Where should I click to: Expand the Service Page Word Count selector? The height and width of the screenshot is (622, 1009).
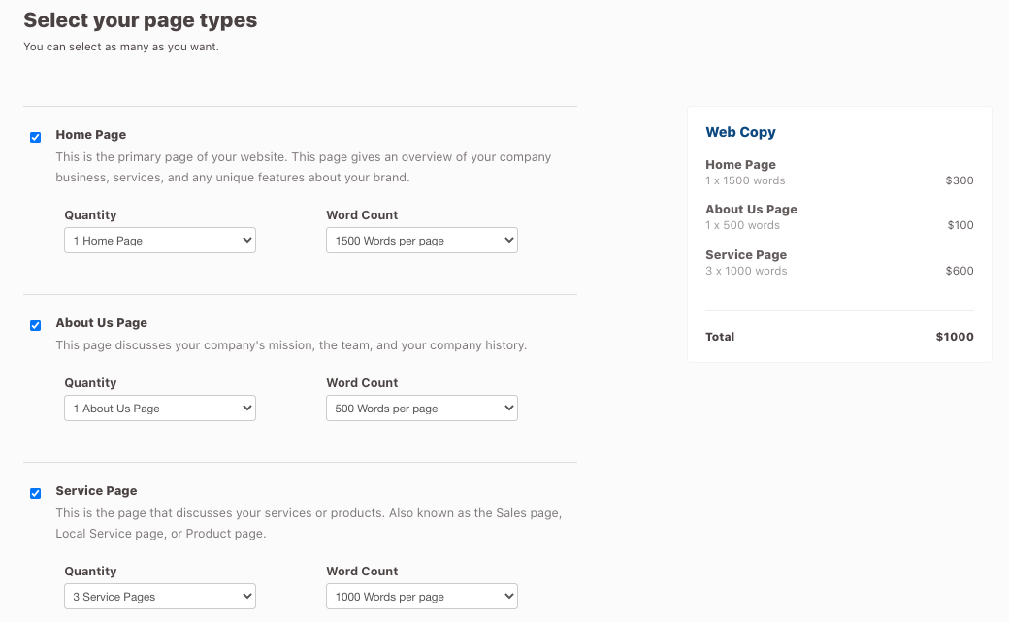point(421,596)
